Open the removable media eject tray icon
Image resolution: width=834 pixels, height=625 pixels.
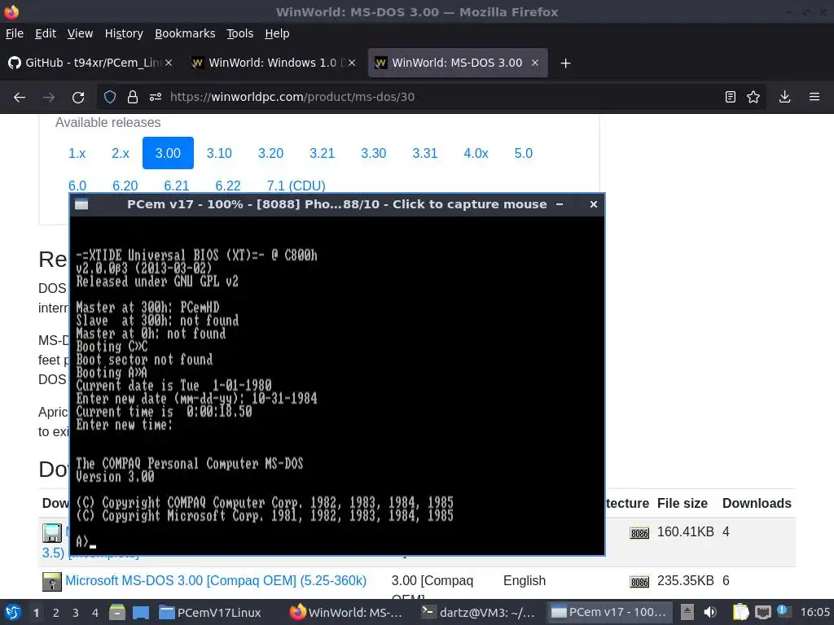(687, 612)
